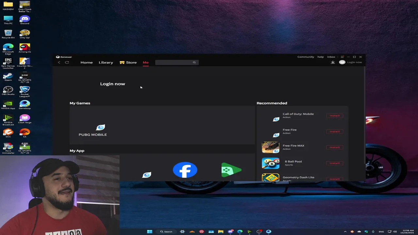Screen dimensions: 418x235
Task: Open PUBG MOBILE in My Games
Action: click(x=93, y=130)
